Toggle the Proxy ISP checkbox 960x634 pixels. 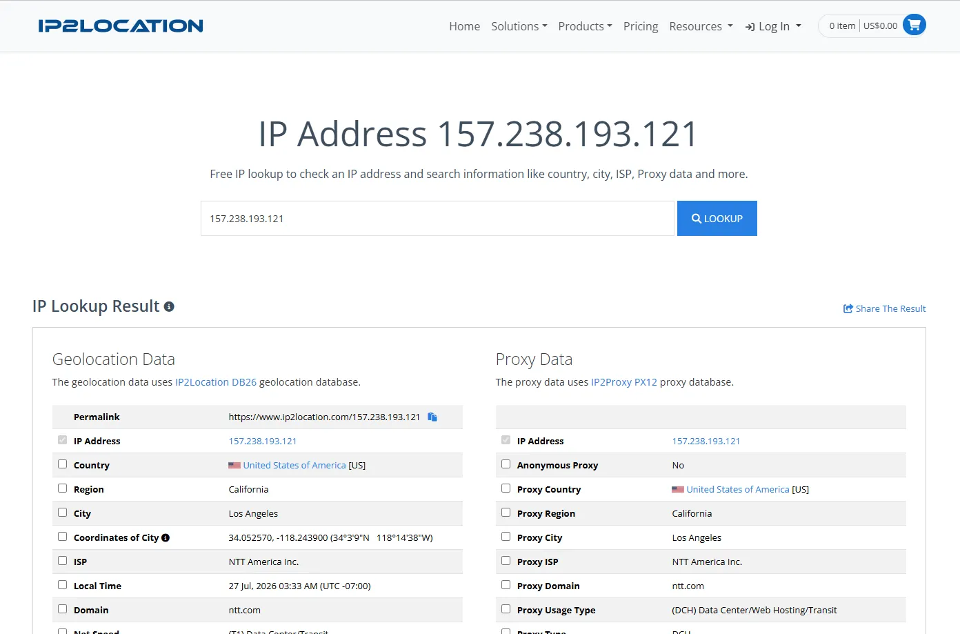506,561
